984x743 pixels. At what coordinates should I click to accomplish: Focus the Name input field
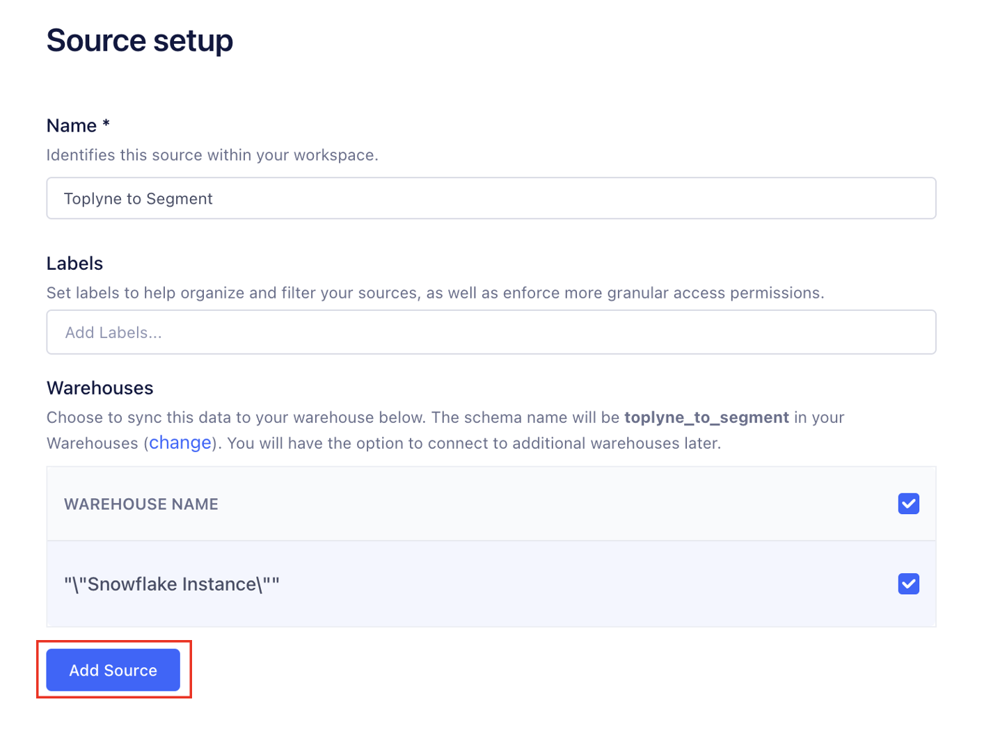(491, 198)
